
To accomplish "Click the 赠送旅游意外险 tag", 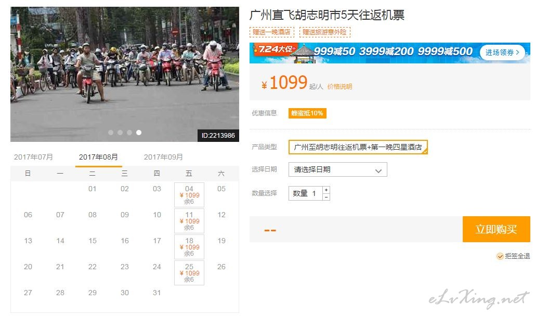I will point(324,32).
